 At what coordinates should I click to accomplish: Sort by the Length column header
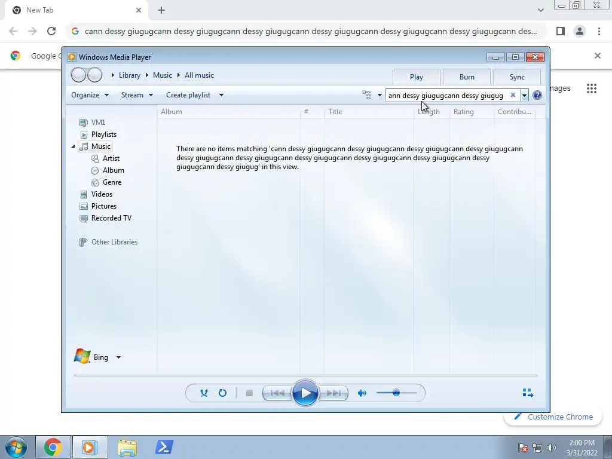point(432,112)
